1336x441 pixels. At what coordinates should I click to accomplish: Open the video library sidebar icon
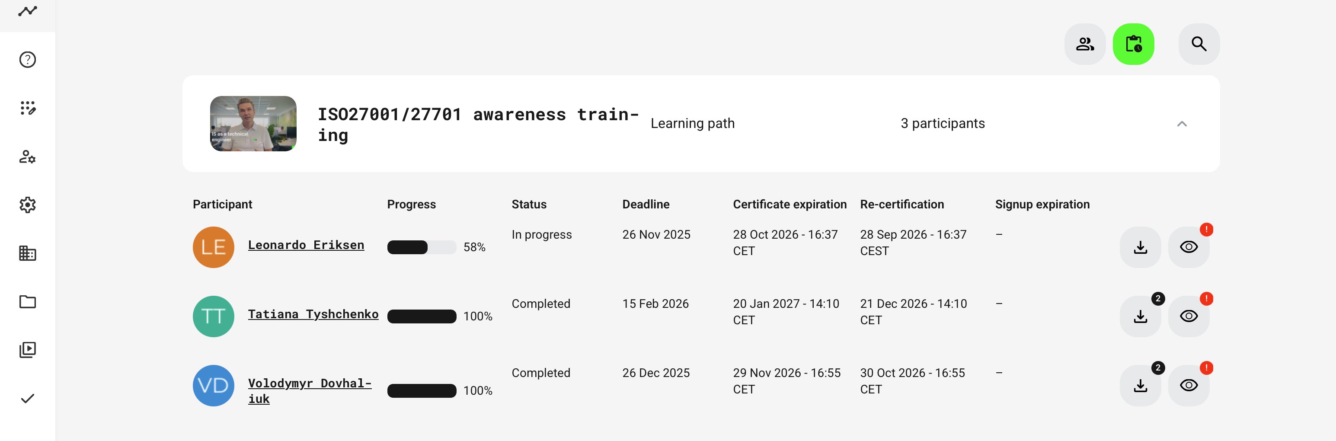[x=28, y=350]
